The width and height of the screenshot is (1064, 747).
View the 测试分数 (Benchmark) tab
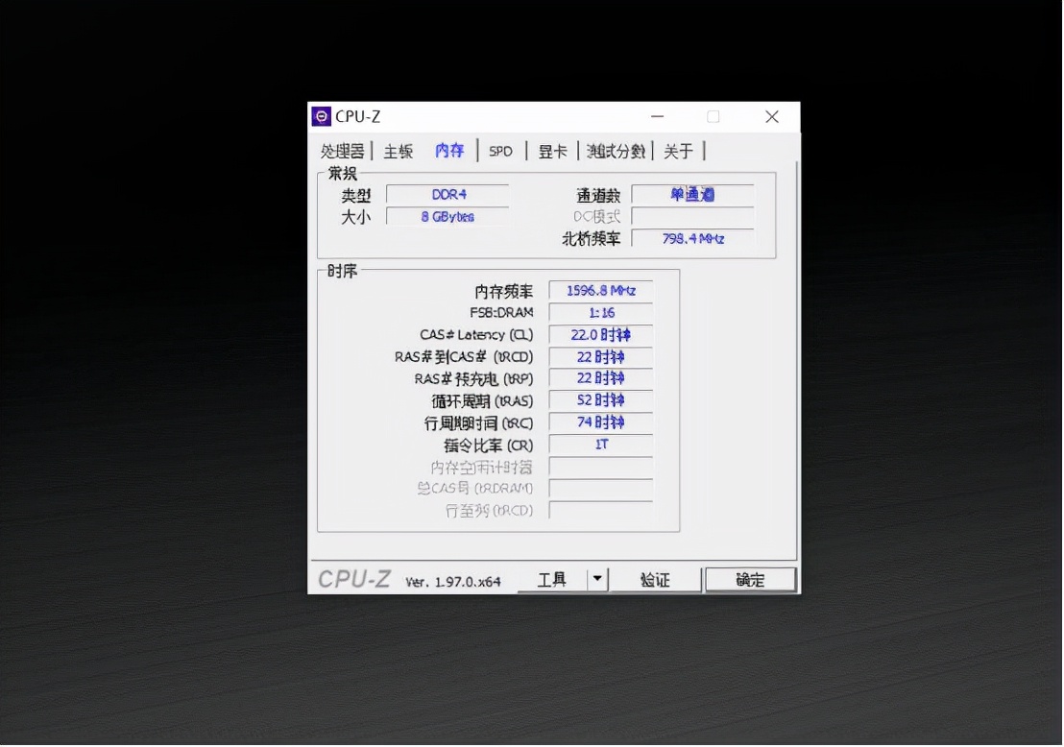coord(616,151)
